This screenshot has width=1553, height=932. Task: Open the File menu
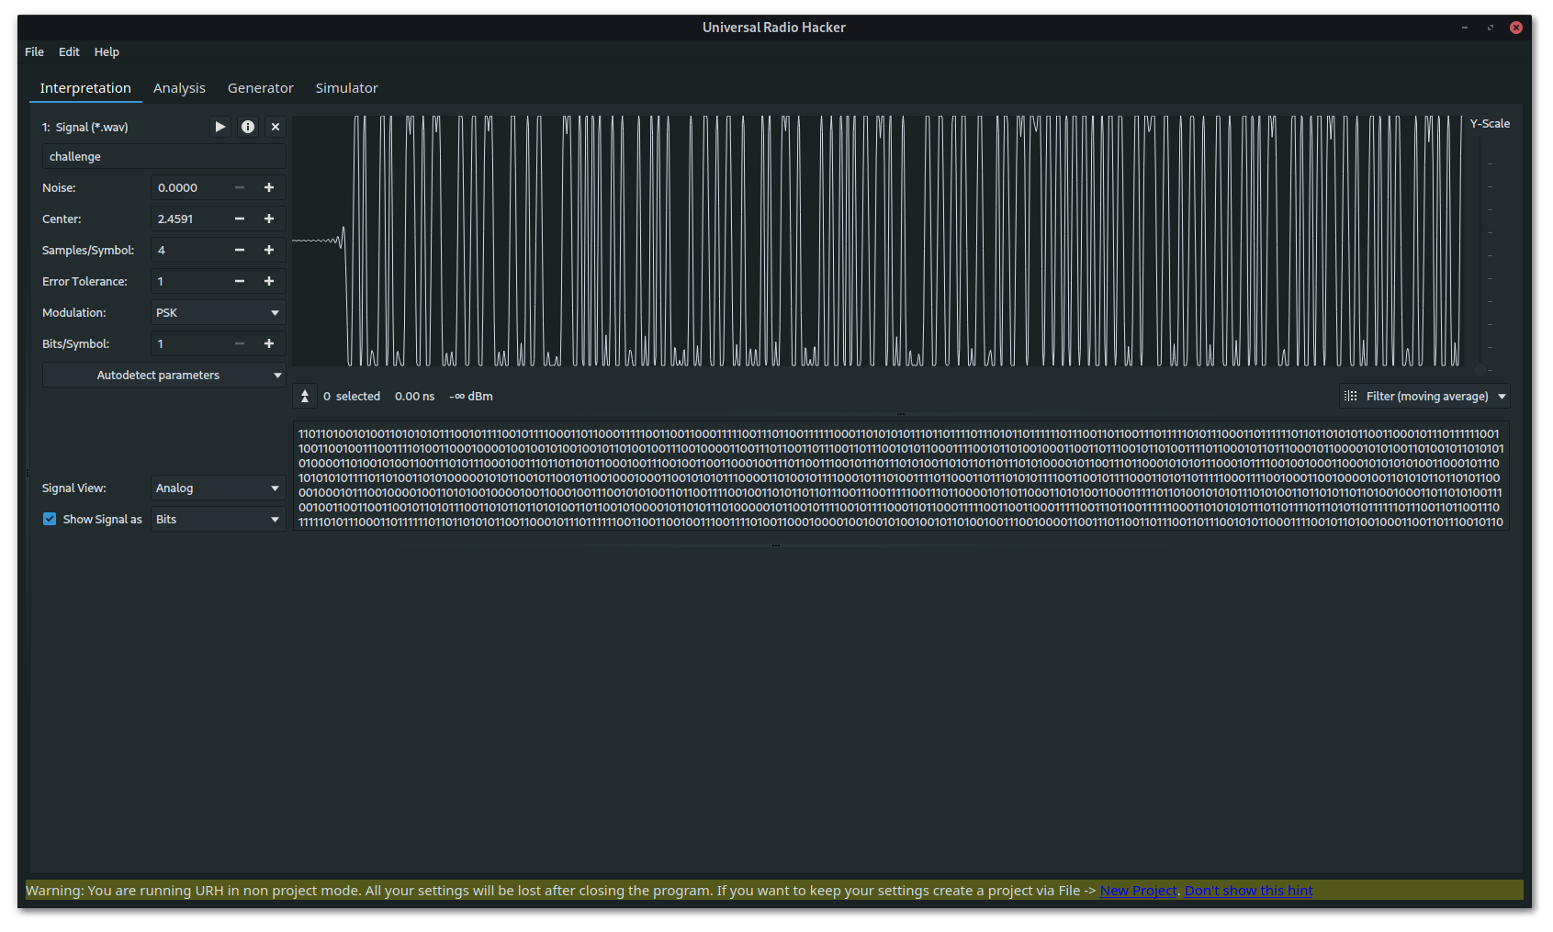34,51
